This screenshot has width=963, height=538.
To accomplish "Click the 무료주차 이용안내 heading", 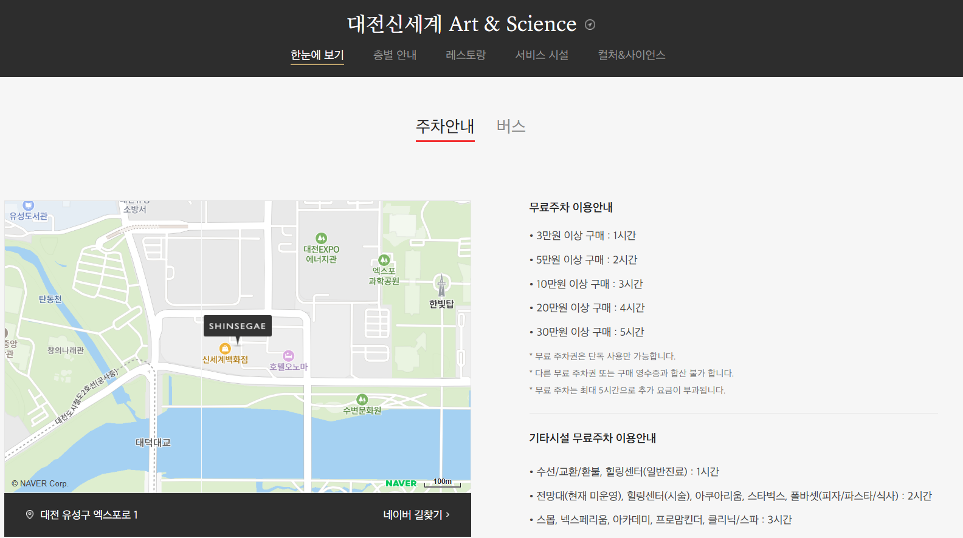I will 571,208.
